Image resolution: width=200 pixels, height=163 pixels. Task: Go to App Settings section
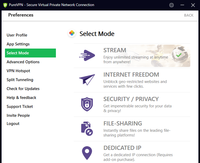point(18,44)
